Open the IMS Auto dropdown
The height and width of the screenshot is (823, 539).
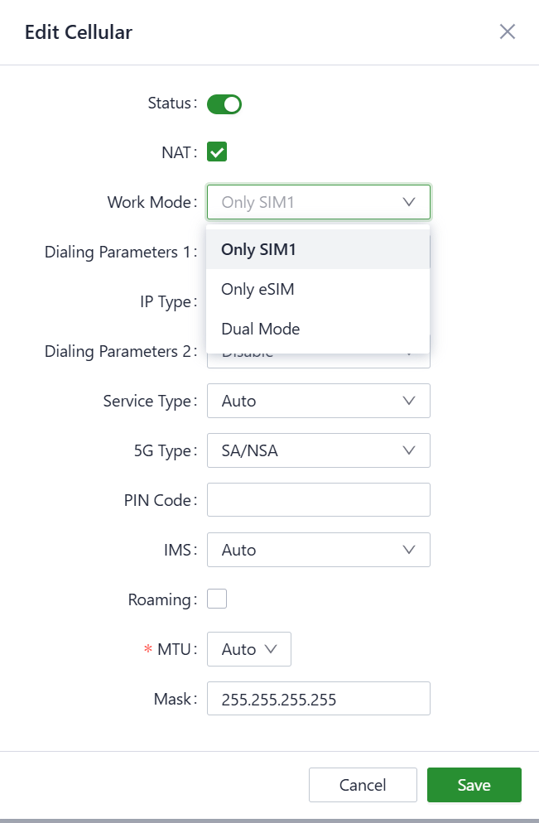click(x=318, y=550)
